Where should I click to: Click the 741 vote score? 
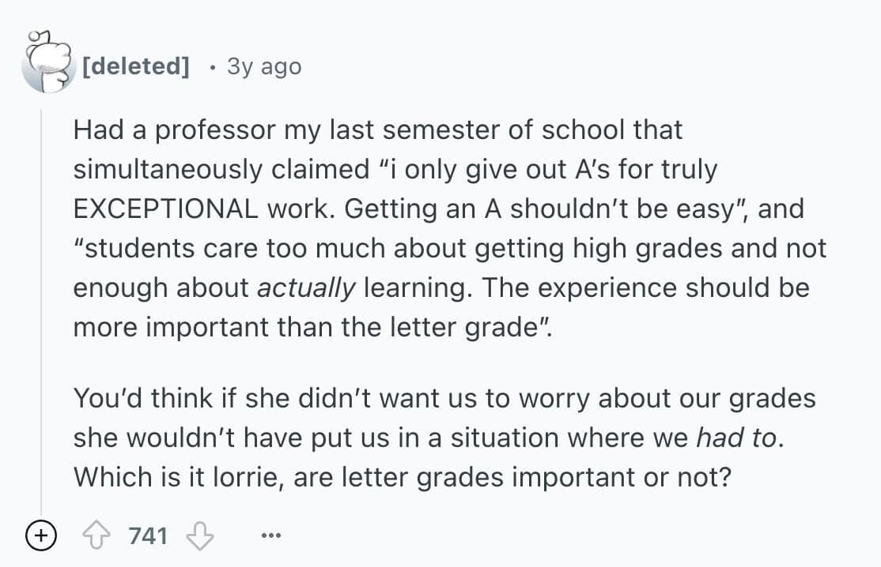coord(148,536)
